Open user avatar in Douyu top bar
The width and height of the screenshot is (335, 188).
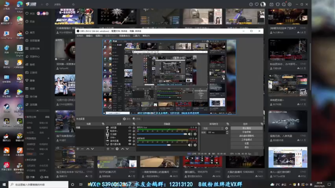coord(263,4)
